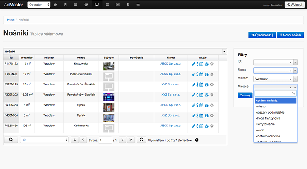Click the page number input field
This screenshot has width=307, height=169.
(105, 140)
